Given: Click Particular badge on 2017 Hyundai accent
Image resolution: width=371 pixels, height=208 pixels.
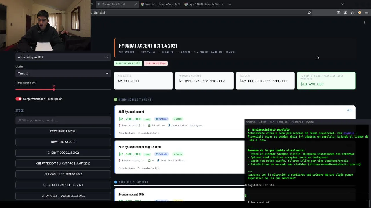Looking at the screenshot, I should pos(161,154).
